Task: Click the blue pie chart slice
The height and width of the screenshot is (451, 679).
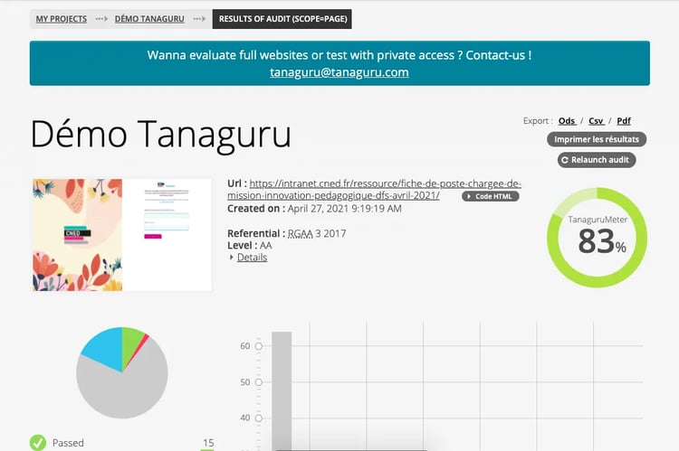Action: coord(101,349)
